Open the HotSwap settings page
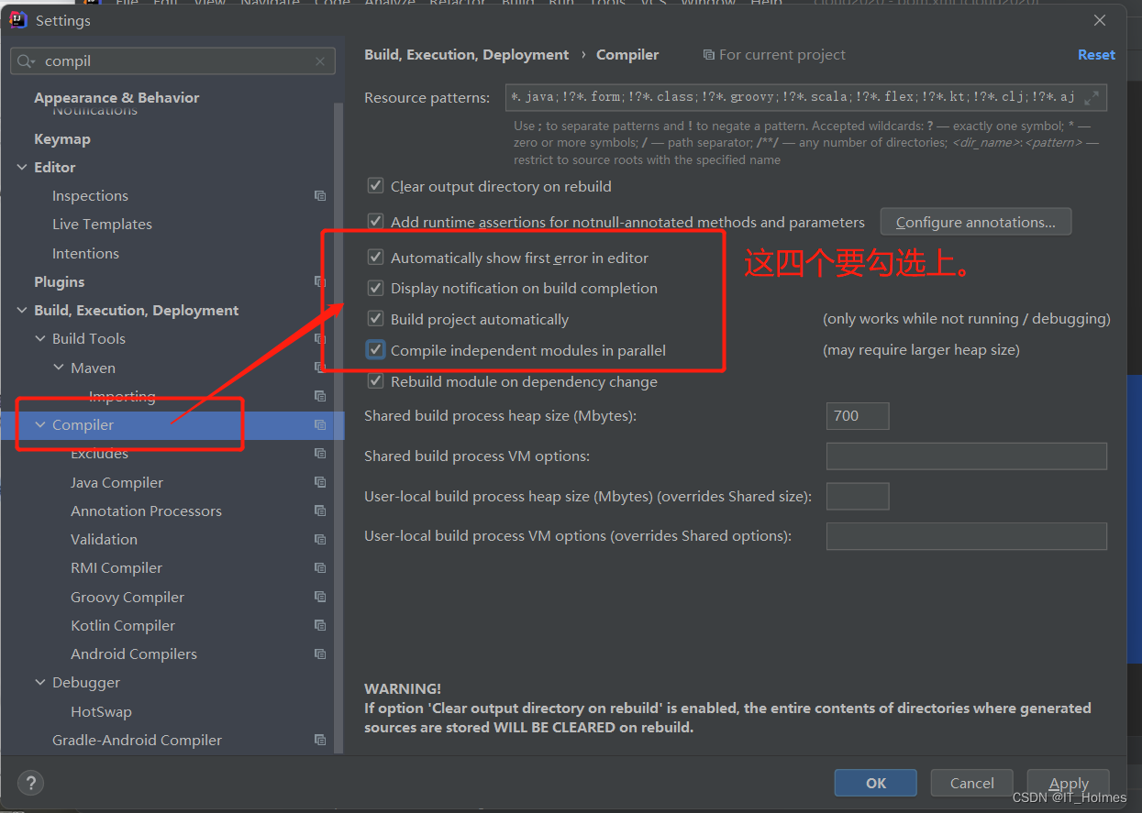The image size is (1142, 813). click(x=101, y=711)
